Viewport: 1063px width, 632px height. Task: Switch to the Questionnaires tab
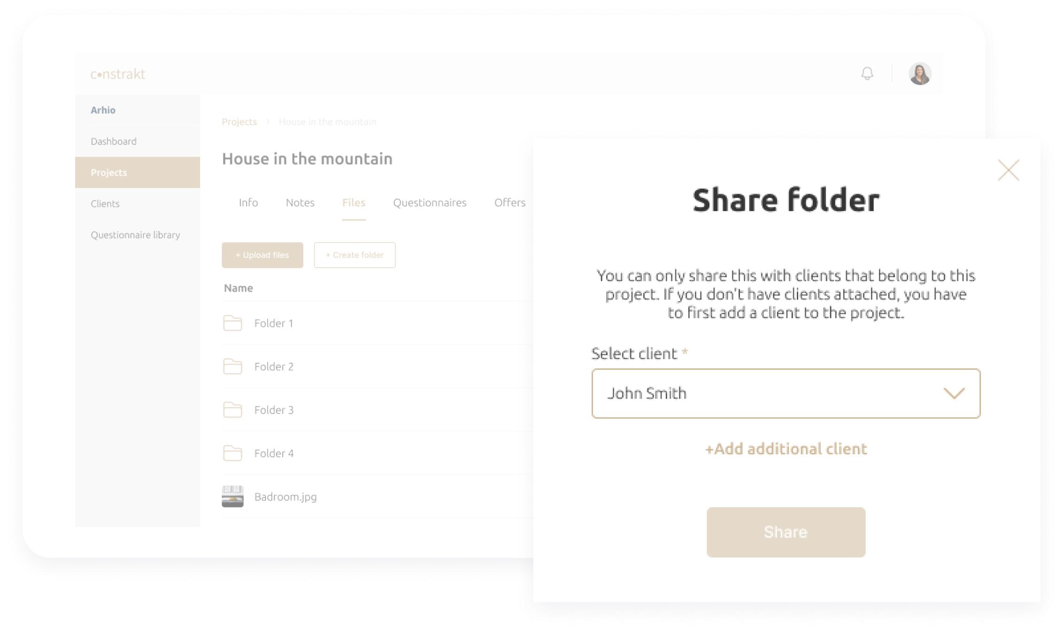tap(430, 203)
